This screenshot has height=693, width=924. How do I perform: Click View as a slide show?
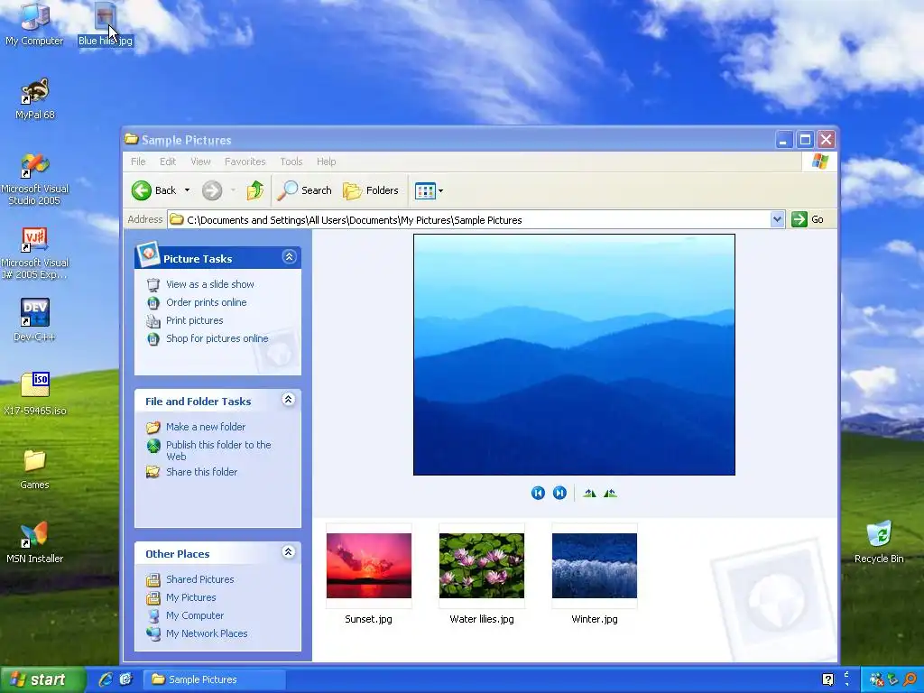209,284
